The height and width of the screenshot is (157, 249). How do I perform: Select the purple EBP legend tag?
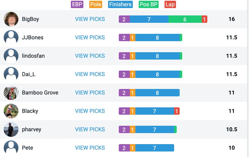click(77, 4)
